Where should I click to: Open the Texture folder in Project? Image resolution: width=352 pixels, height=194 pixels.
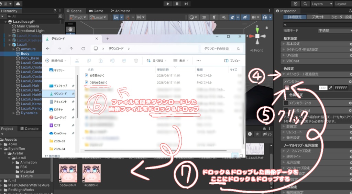pyautogui.click(x=26, y=176)
